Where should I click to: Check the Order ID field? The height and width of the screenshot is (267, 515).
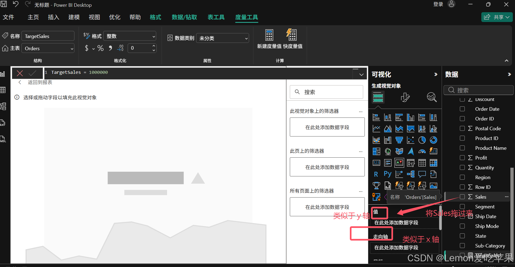[x=462, y=119]
